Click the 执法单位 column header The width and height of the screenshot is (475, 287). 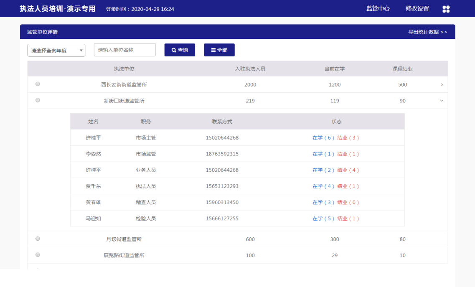tap(124, 69)
